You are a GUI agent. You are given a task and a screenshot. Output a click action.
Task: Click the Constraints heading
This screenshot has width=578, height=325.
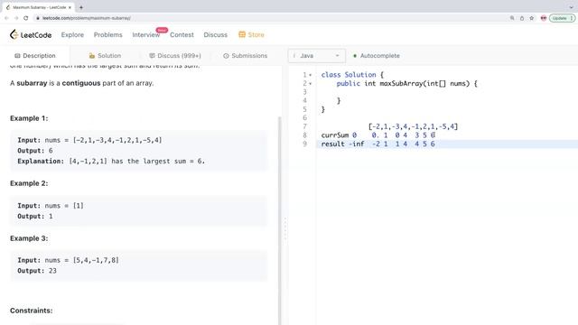tap(32, 311)
